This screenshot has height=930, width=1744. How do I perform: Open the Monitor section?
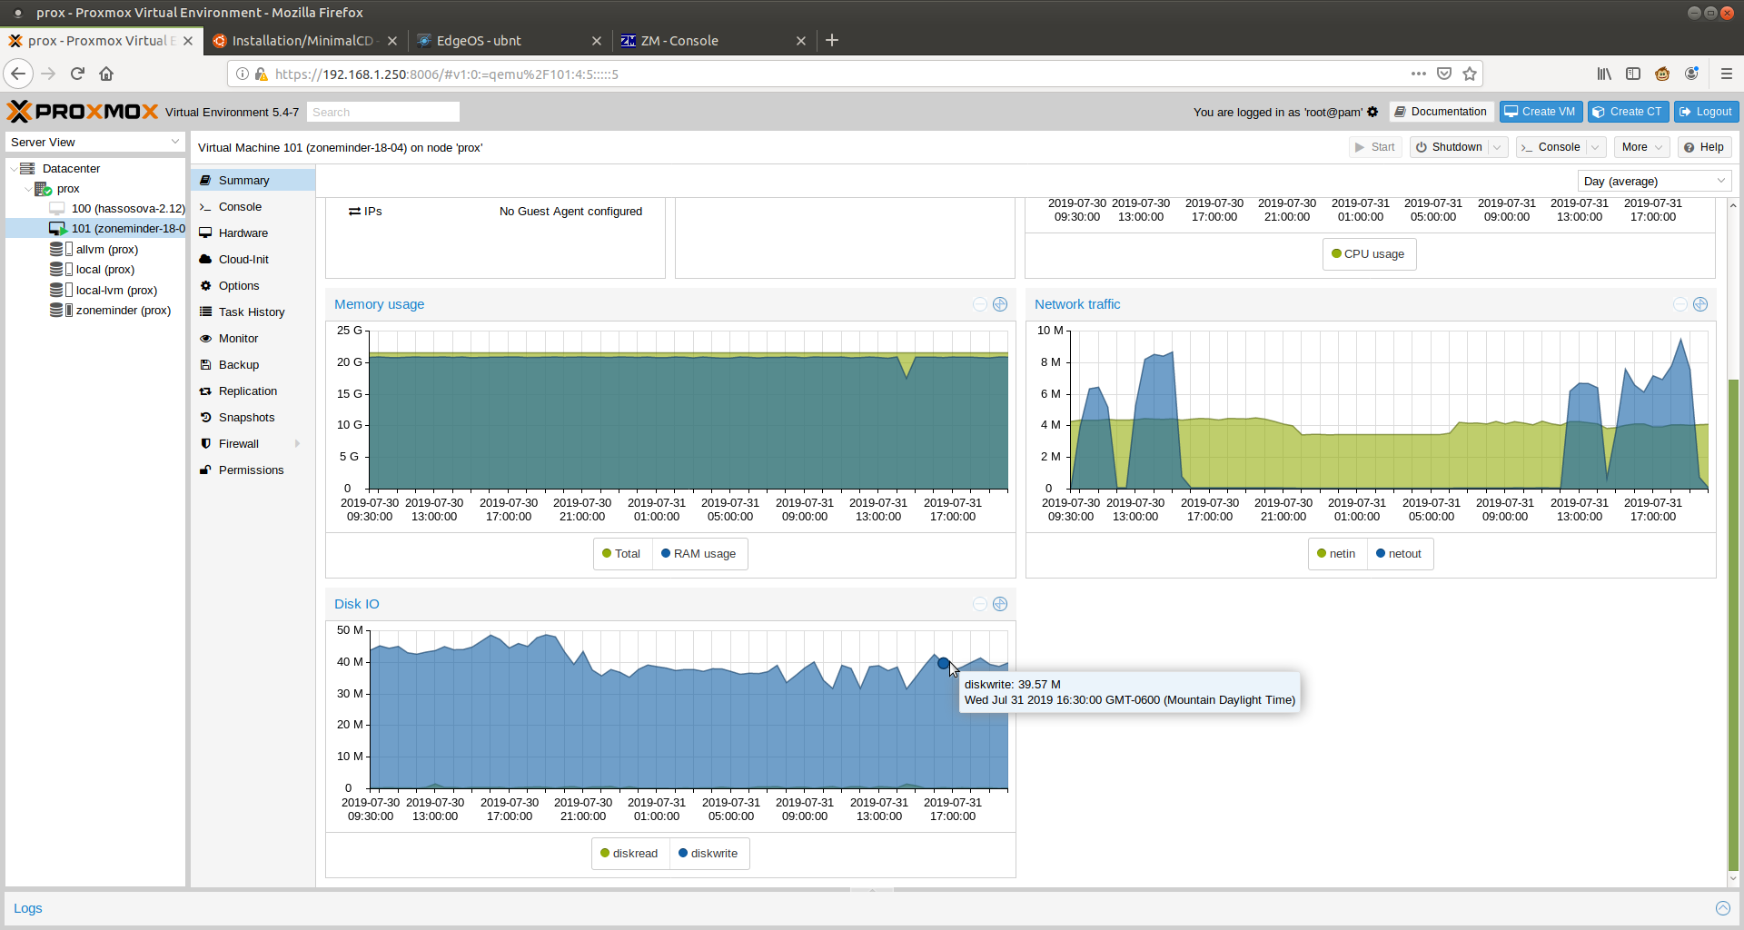[x=253, y=339]
